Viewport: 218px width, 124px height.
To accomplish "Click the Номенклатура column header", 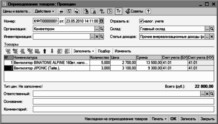I will (51, 57).
